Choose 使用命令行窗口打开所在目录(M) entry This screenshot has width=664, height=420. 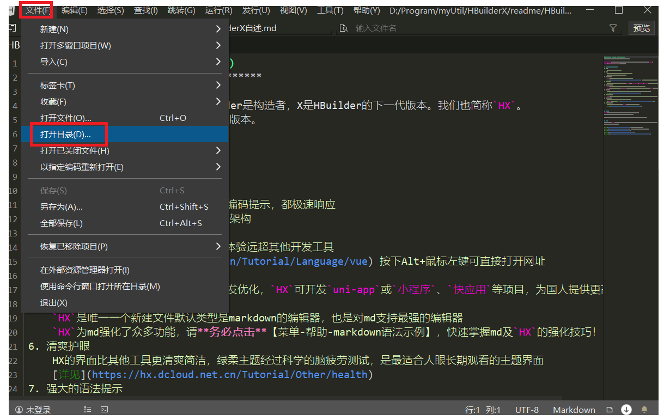pyautogui.click(x=125, y=286)
